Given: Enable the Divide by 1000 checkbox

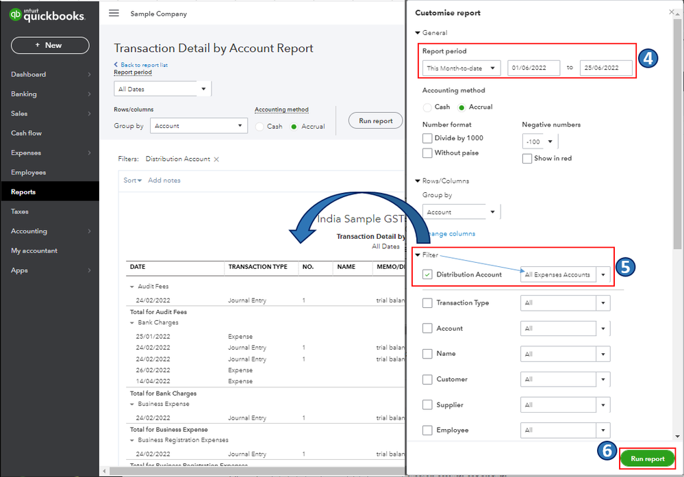Looking at the screenshot, I should point(427,138).
